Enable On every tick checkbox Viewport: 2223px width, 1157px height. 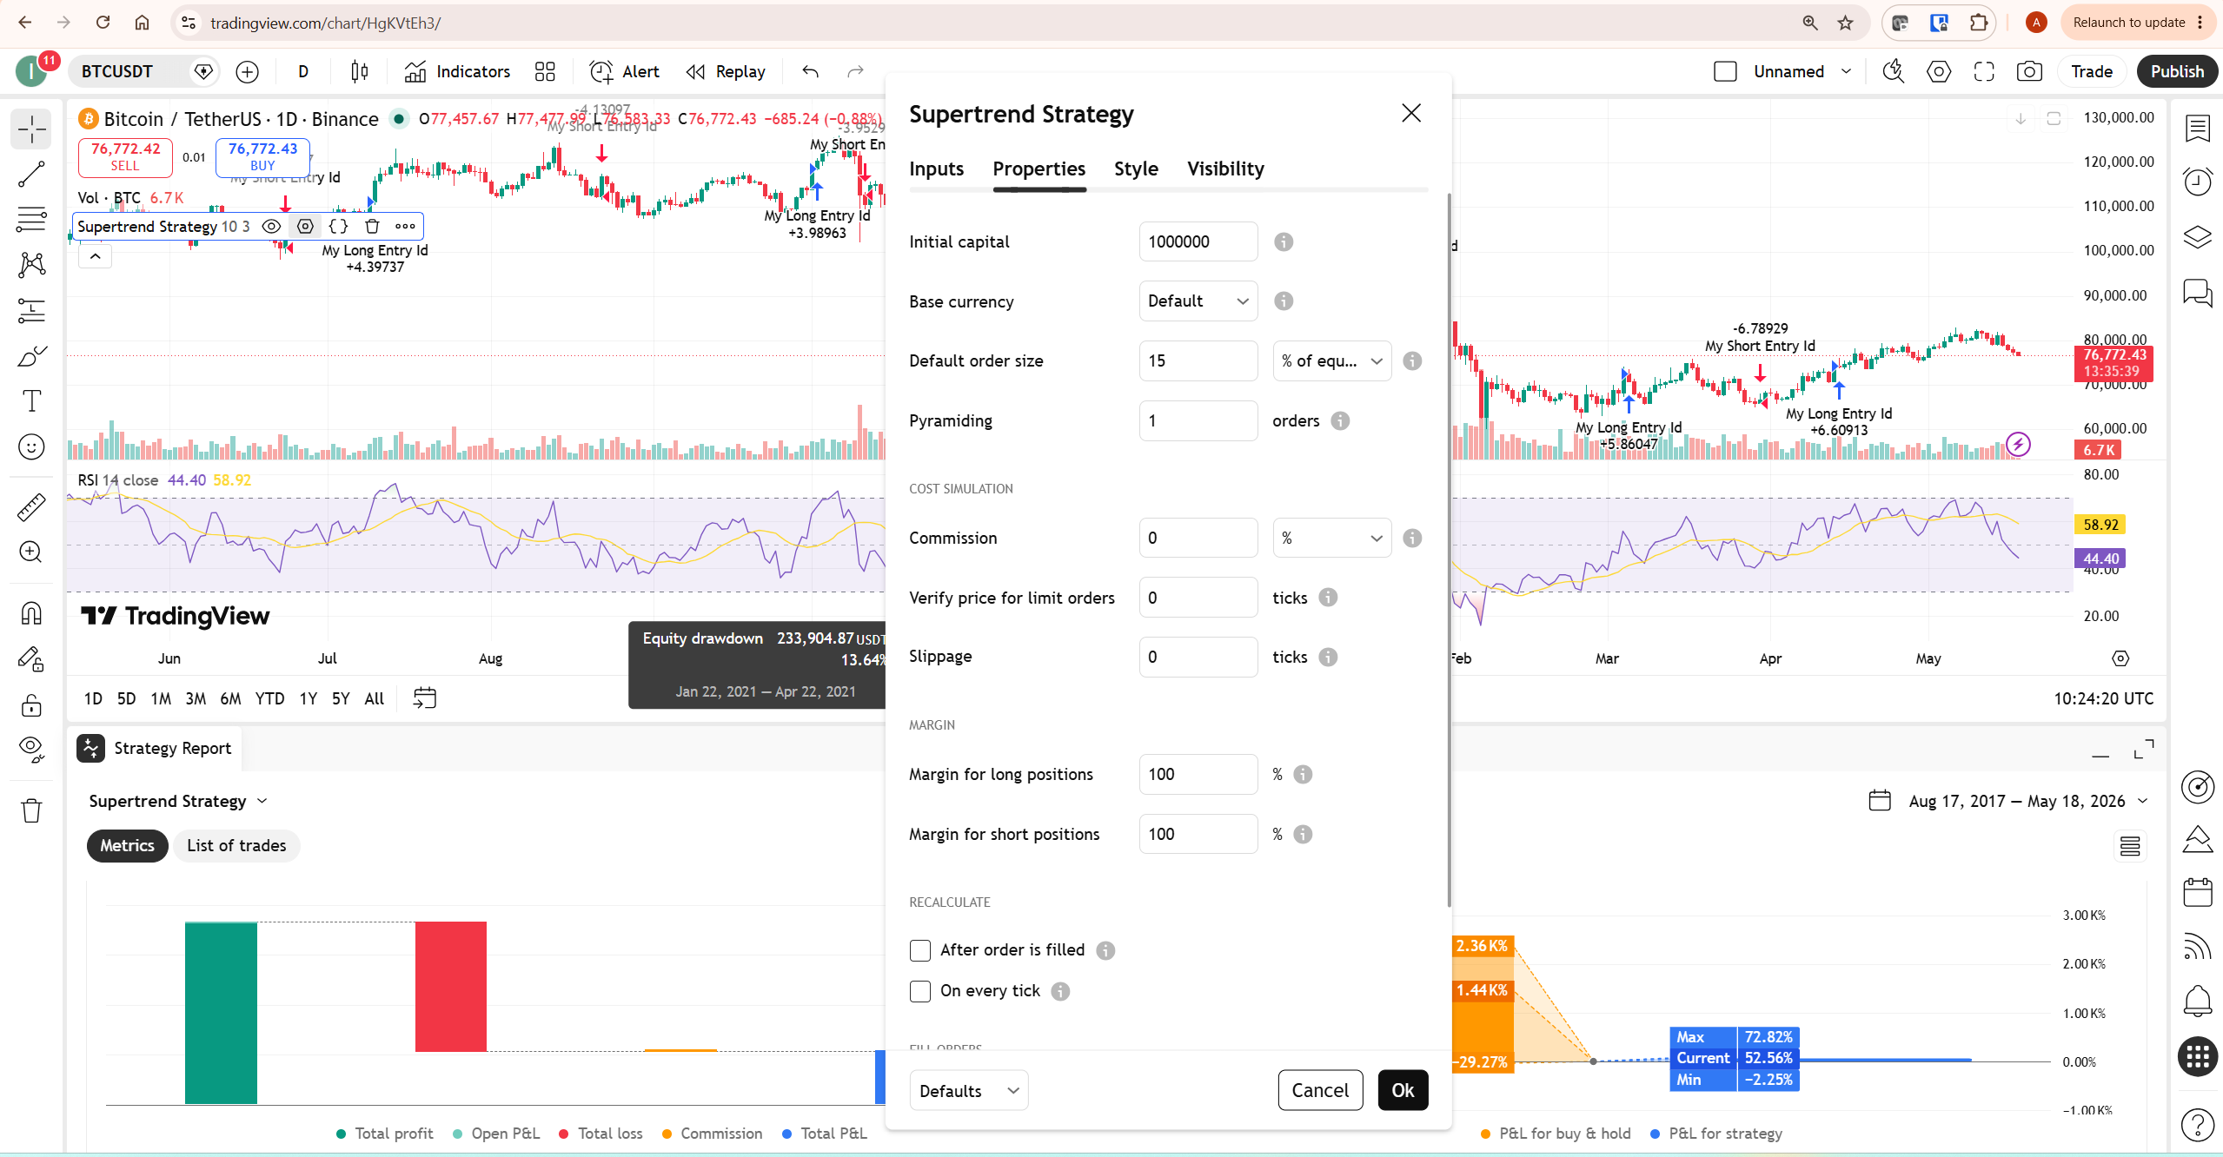pos(920,991)
